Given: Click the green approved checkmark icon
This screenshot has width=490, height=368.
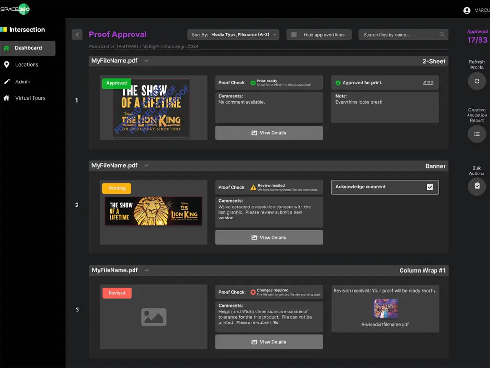Looking at the screenshot, I should coord(338,83).
